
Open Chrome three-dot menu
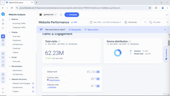(x=167, y=8)
